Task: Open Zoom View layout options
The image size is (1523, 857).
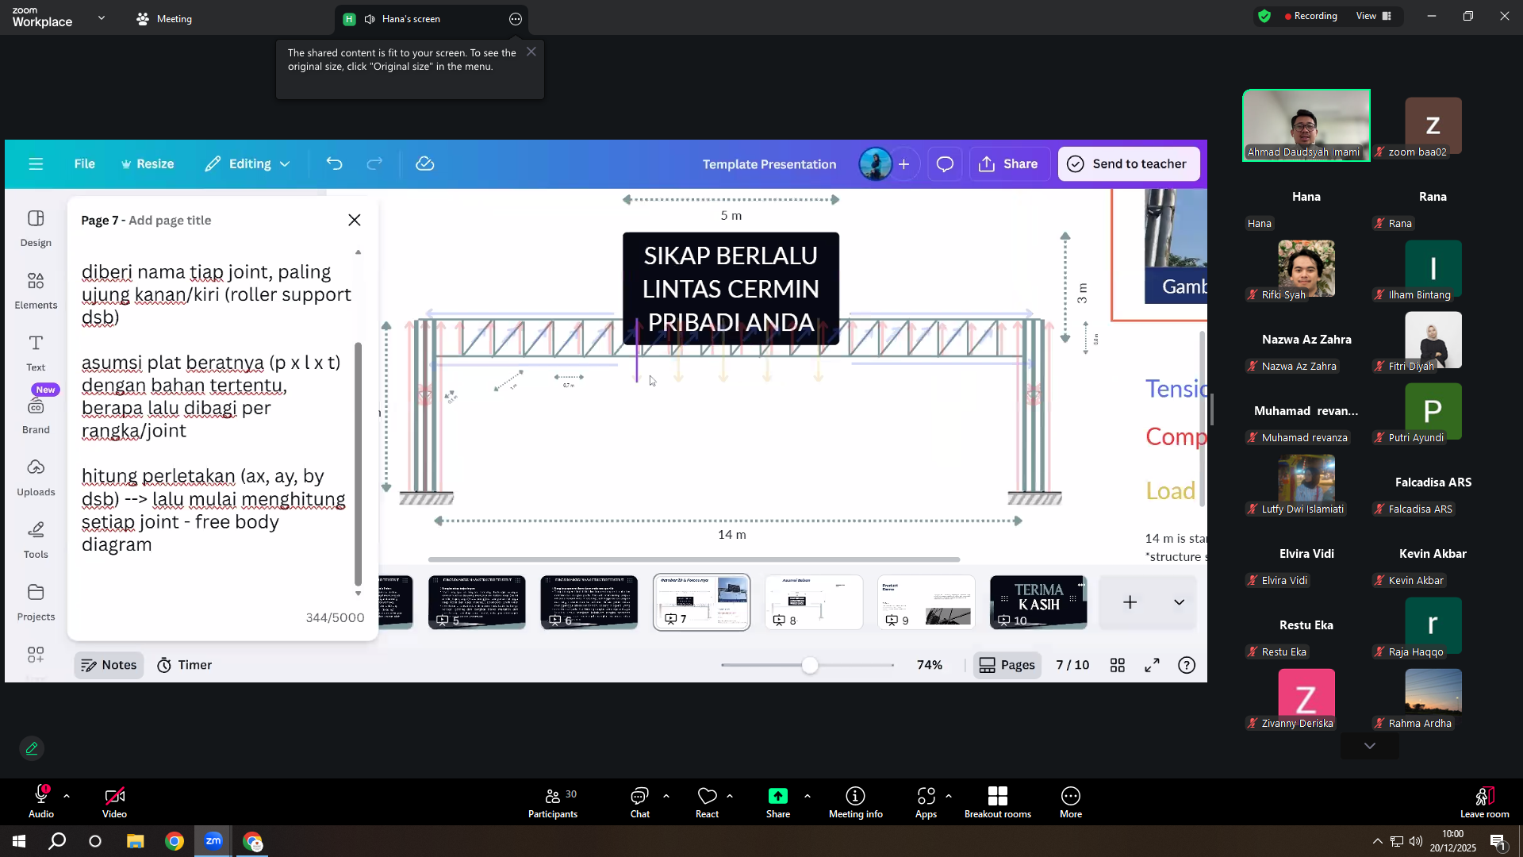Action: point(1373,16)
